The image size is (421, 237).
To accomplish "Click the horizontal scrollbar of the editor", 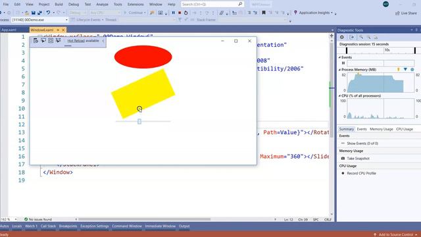I will (x=144, y=219).
